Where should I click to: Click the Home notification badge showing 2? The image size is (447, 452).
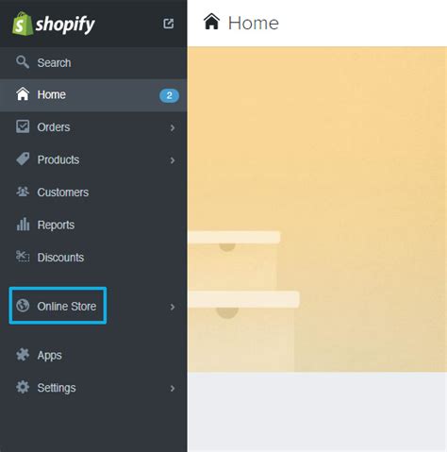click(169, 95)
